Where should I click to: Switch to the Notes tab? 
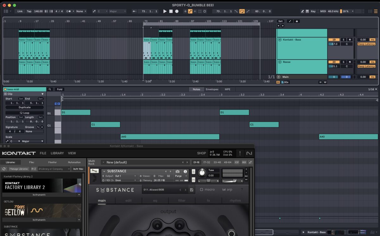pyautogui.click(x=196, y=89)
